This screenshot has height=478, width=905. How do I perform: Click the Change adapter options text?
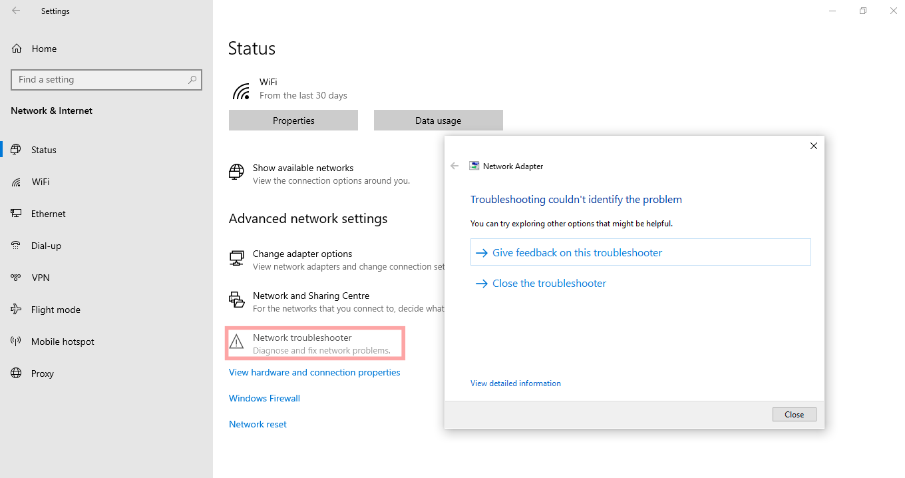pos(302,254)
